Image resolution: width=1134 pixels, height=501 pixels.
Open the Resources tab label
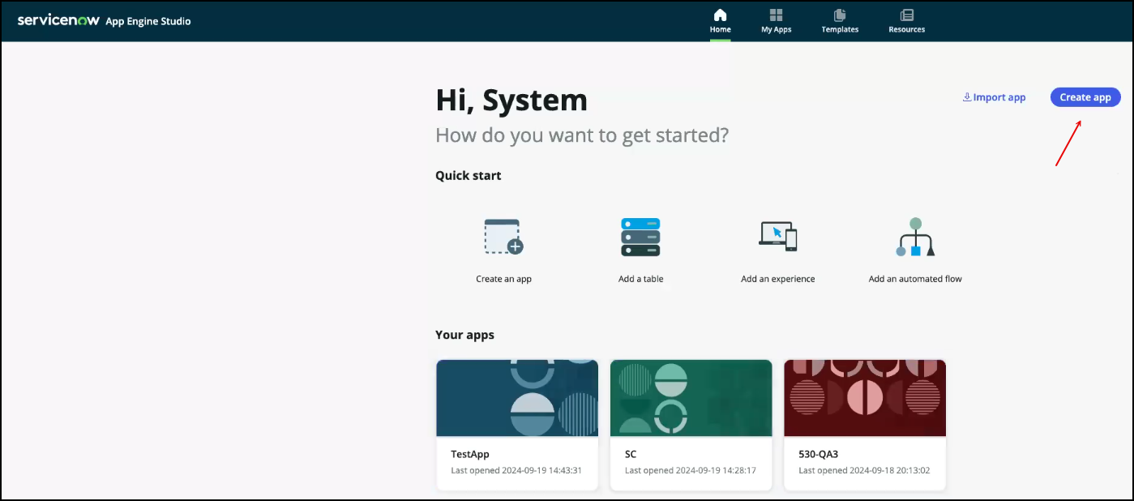click(906, 30)
